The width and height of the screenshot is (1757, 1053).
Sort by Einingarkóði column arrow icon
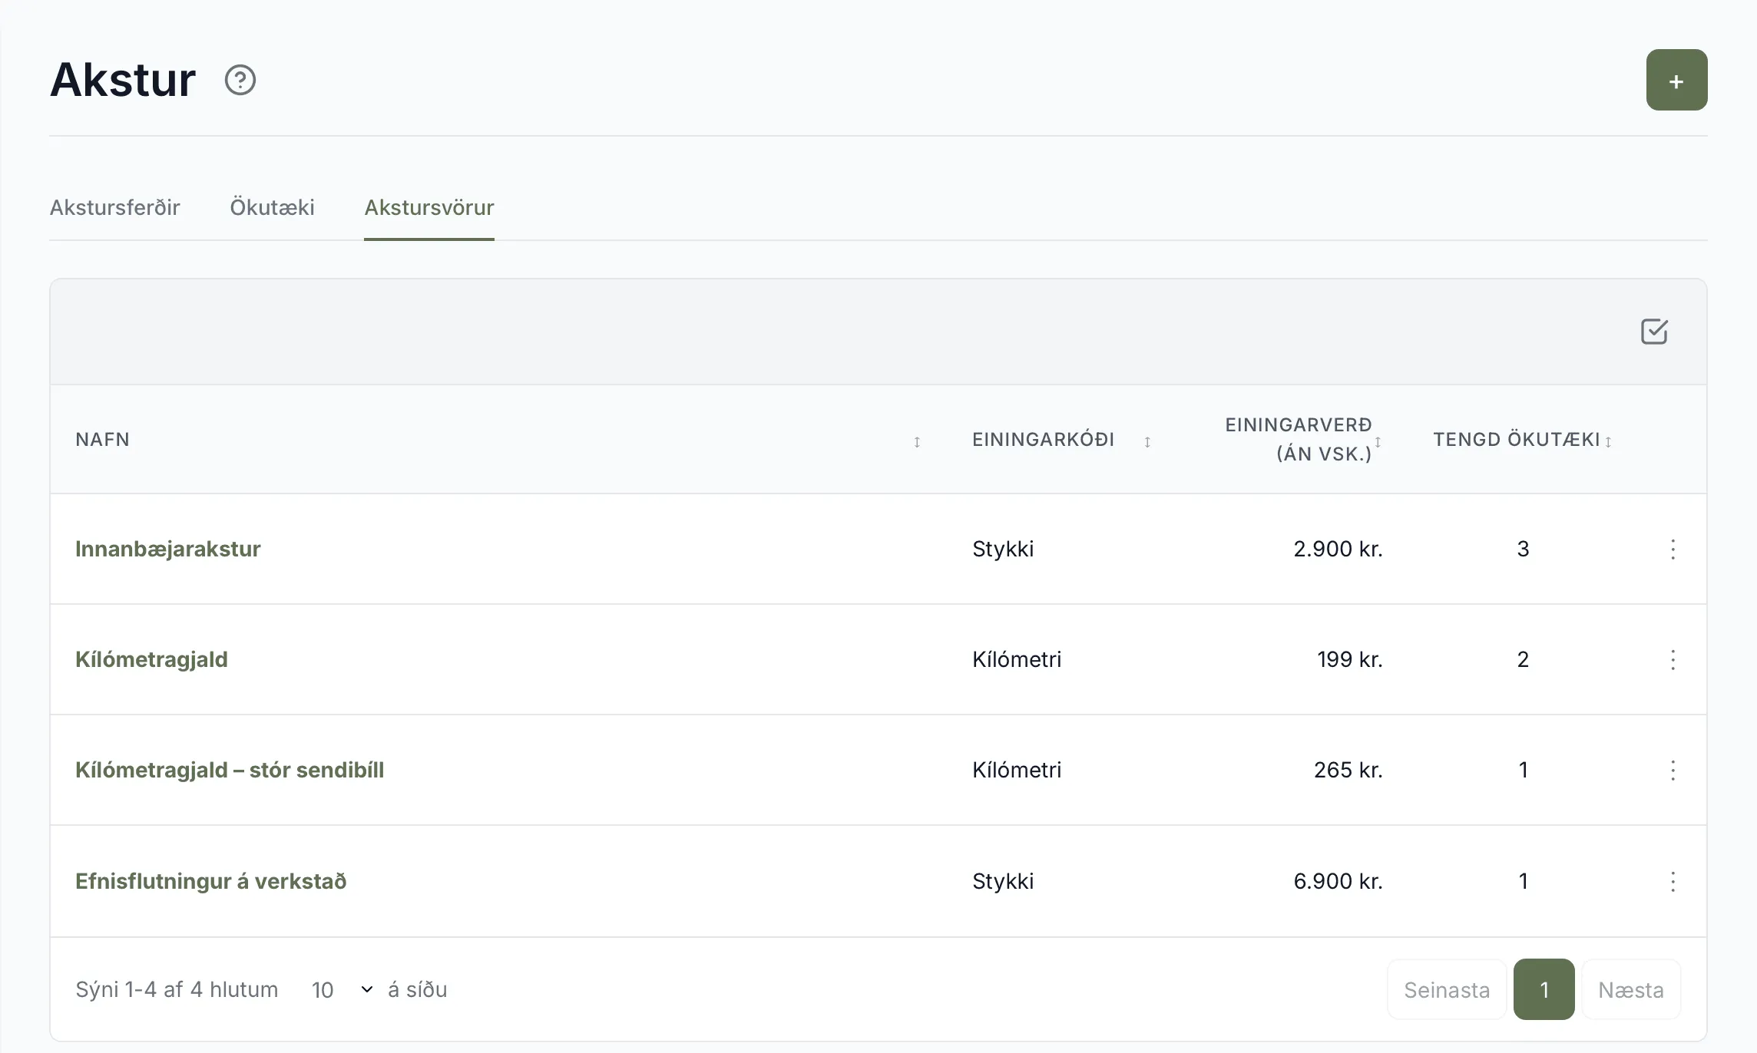[1147, 441]
